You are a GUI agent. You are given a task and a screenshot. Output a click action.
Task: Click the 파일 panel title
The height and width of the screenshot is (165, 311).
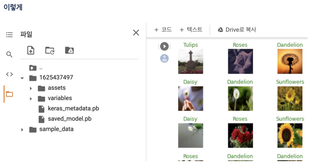(26, 34)
